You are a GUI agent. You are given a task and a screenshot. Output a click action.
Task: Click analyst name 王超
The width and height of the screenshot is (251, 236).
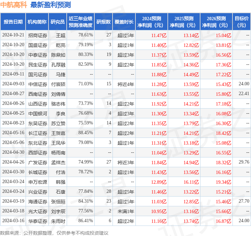(x=61, y=35)
